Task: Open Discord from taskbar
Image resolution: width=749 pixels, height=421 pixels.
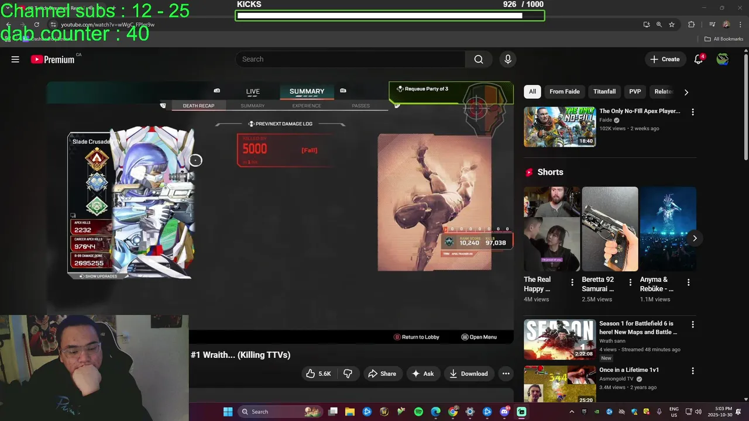Action: click(504, 412)
